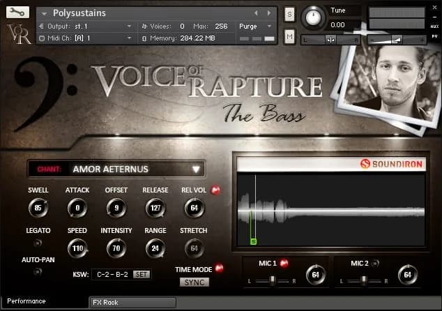Click the KSW SET button

(142, 274)
